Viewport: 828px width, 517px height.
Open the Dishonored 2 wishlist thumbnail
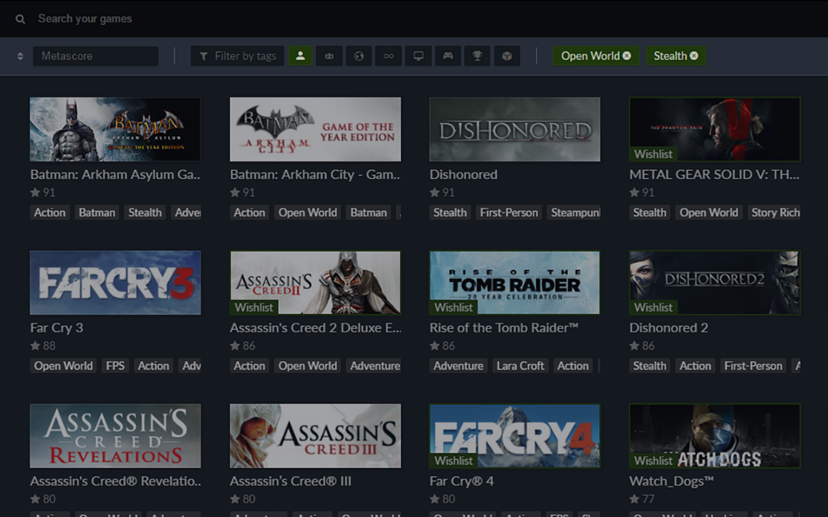714,282
